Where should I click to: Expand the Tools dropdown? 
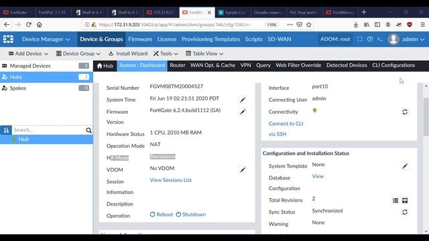(x=166, y=54)
